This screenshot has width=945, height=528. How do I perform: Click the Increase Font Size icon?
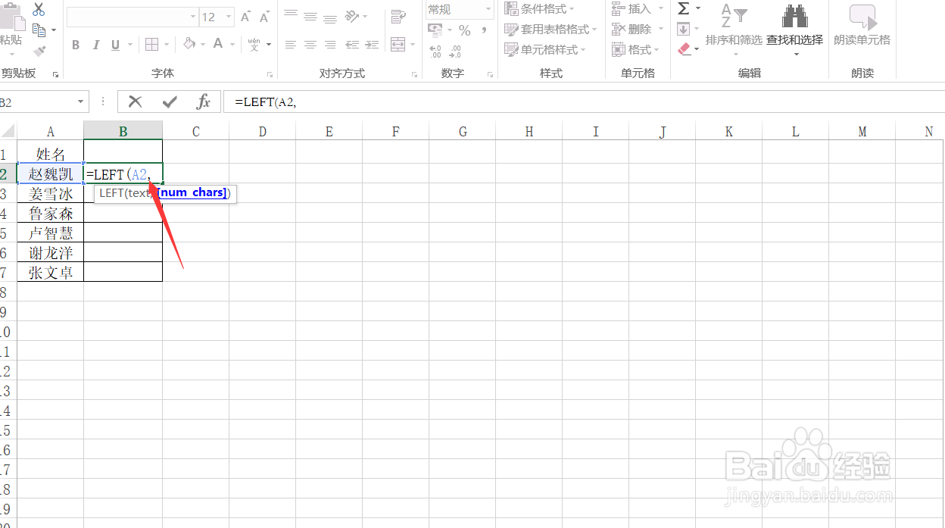click(245, 17)
